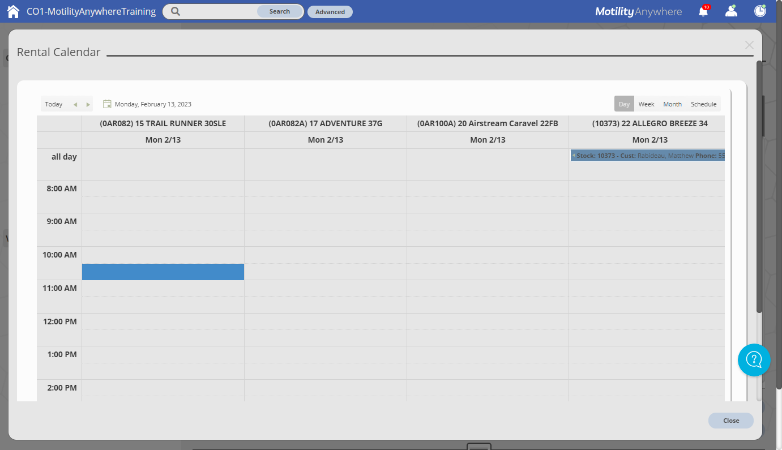Open the user profile icon

click(x=732, y=11)
